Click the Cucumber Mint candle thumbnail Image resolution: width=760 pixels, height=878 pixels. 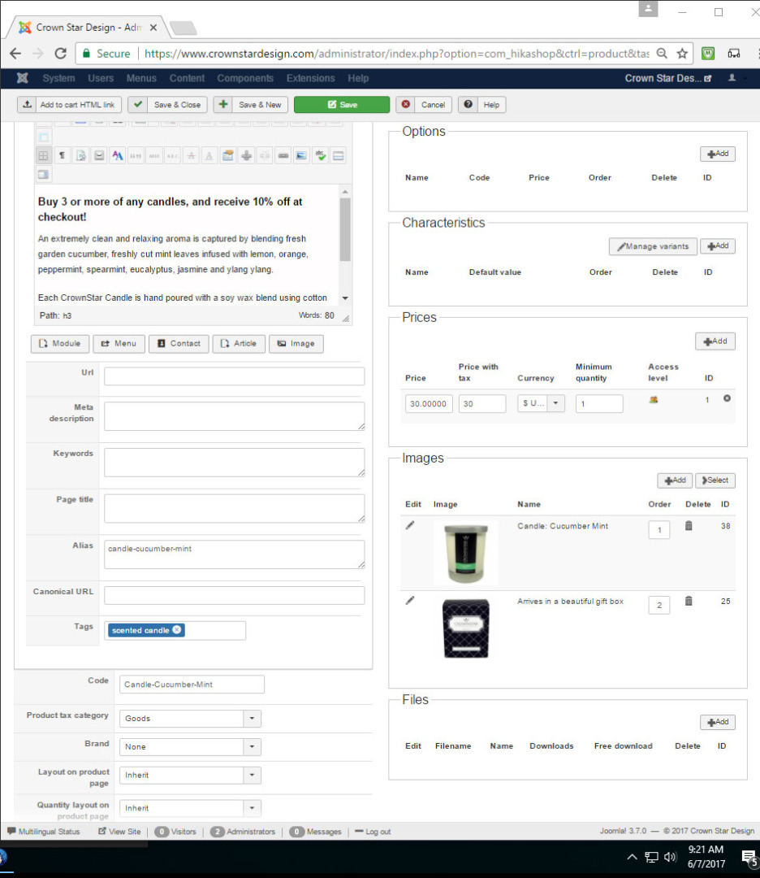pos(466,553)
